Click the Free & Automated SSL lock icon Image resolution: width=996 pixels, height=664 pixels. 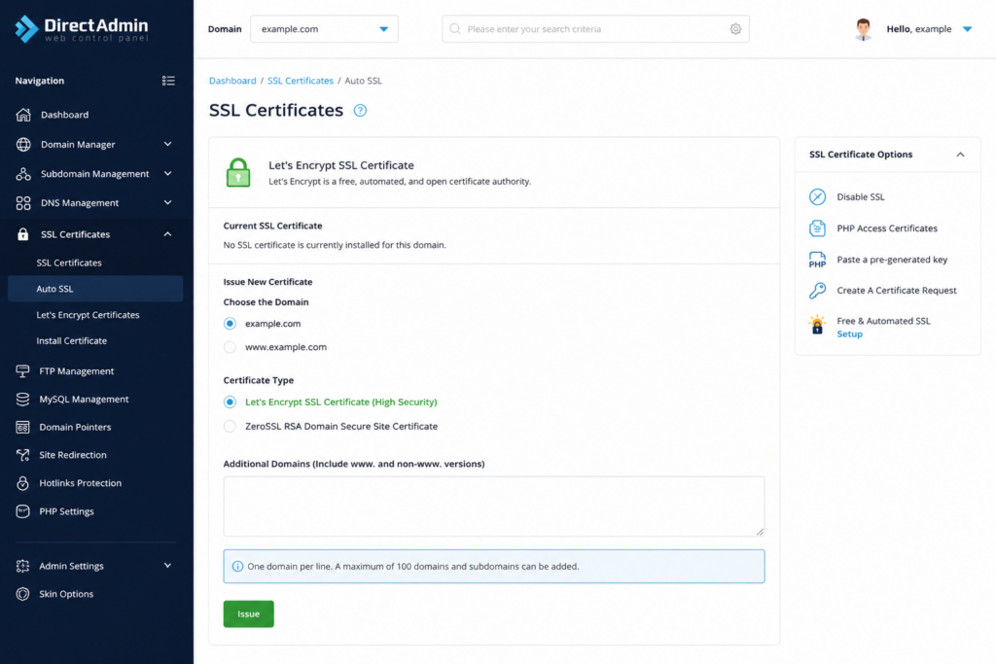[817, 325]
